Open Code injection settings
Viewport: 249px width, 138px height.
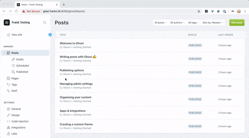pos(20,121)
